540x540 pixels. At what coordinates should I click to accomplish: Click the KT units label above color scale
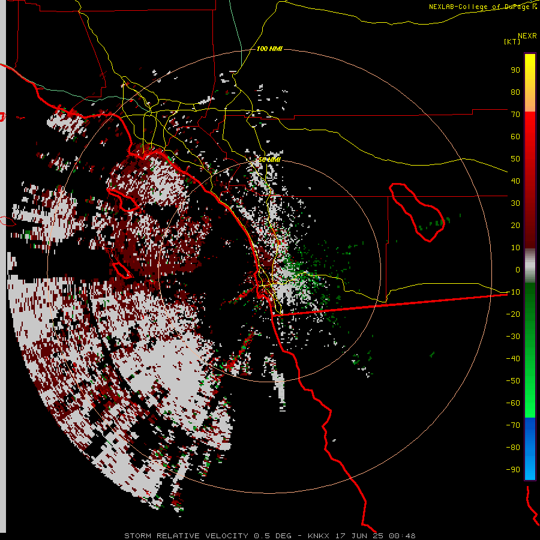(x=512, y=41)
